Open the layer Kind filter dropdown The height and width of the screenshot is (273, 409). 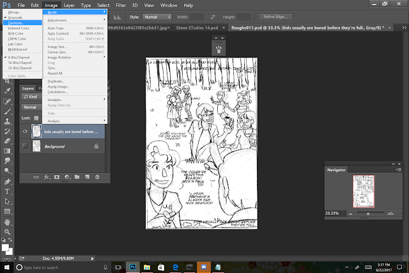pos(31,97)
